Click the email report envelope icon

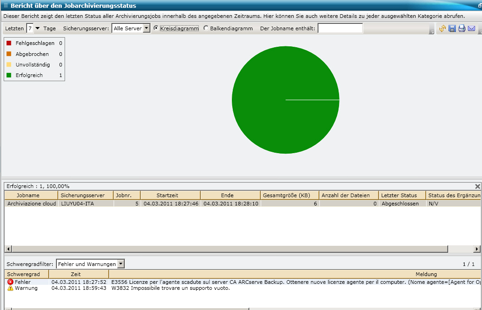click(471, 28)
